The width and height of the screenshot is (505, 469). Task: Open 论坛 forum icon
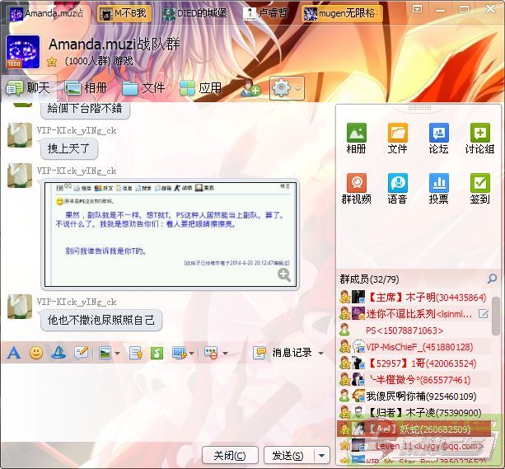[x=438, y=138]
